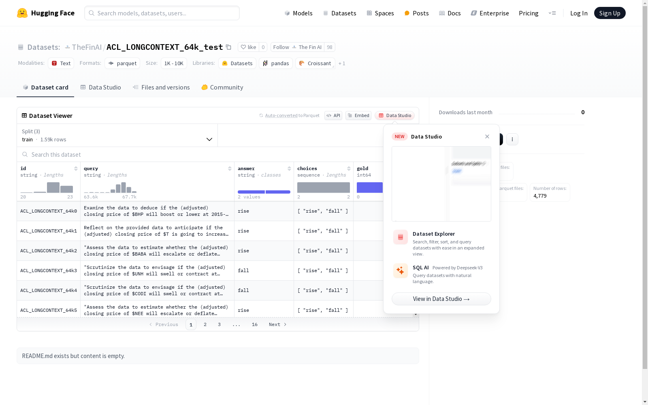Select the Datasets library tag
This screenshot has height=405, width=648.
point(237,63)
